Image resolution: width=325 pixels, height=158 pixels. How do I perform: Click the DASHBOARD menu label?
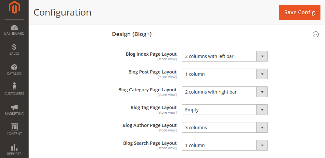tap(14, 33)
